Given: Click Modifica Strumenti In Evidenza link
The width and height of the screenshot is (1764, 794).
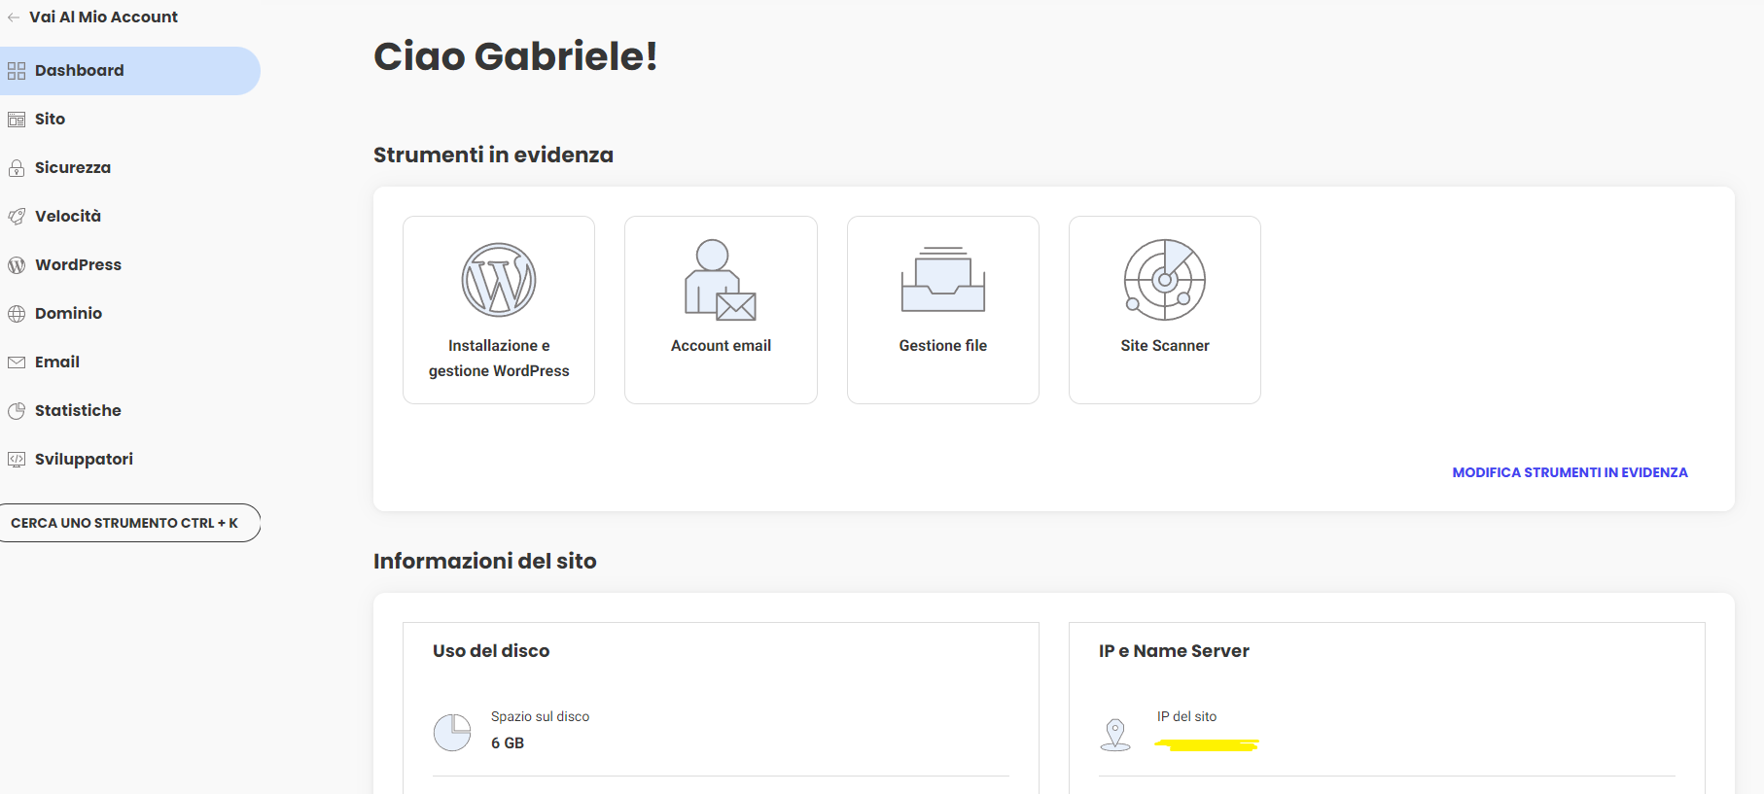Looking at the screenshot, I should pos(1570,472).
